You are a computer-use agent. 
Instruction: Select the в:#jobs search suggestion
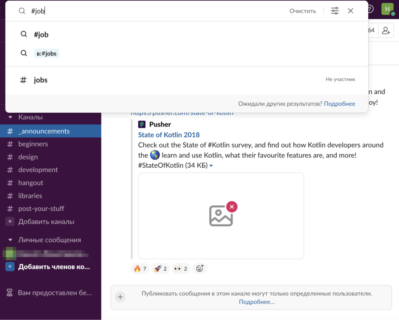46,53
